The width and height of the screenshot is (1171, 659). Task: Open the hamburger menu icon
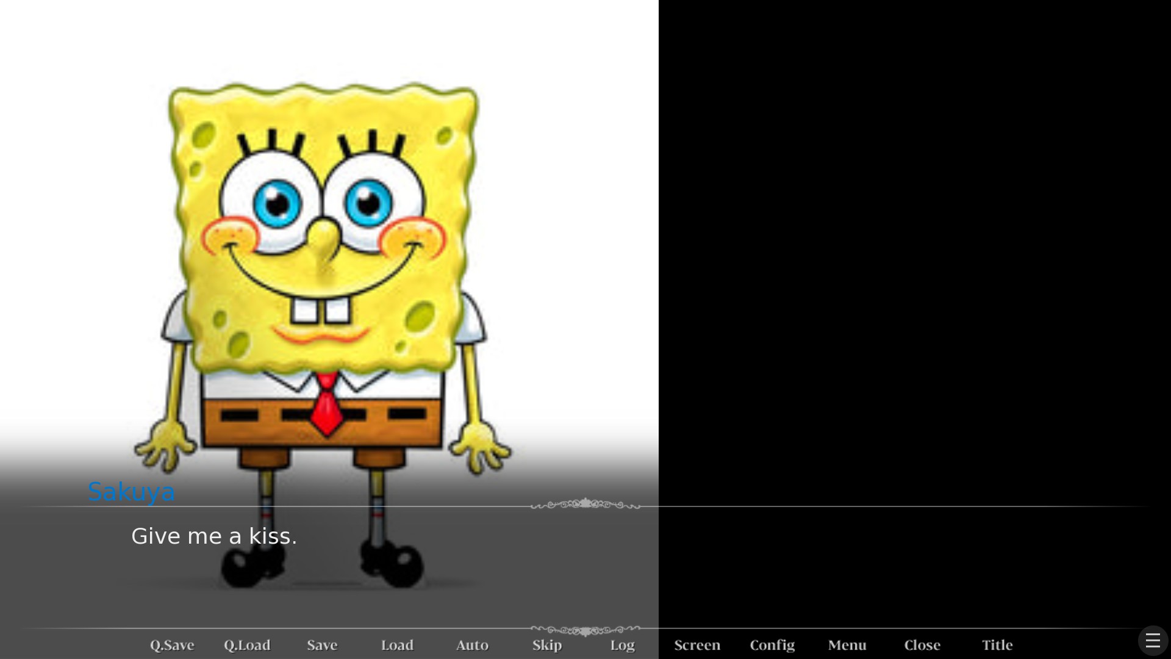[x=1152, y=641]
